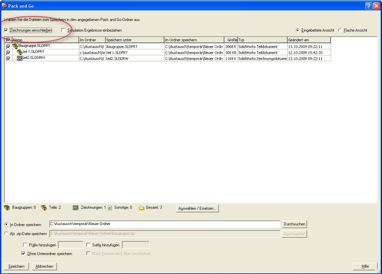Viewport: 382px width, 274px height.
Task: Click the question mark help title button
Action: tap(369, 6)
